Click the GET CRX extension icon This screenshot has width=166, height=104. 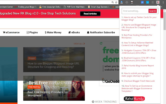153,2
